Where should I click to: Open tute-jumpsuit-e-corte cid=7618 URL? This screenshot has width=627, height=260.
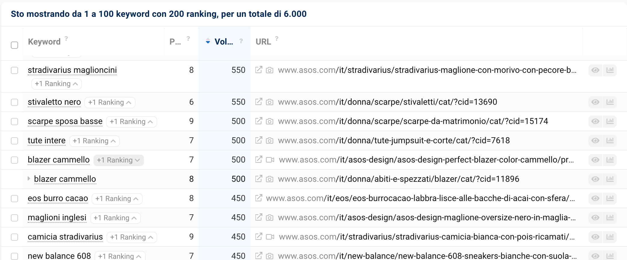(394, 141)
